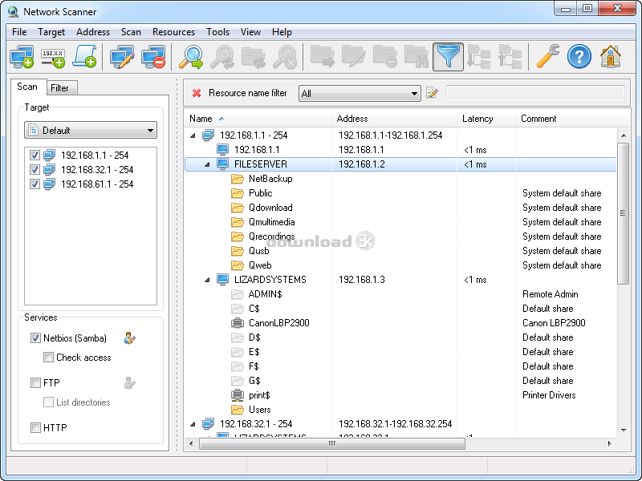Click edit folder pencil icon in toolbar
Image resolution: width=642 pixels, height=481 pixels.
[x=353, y=57]
